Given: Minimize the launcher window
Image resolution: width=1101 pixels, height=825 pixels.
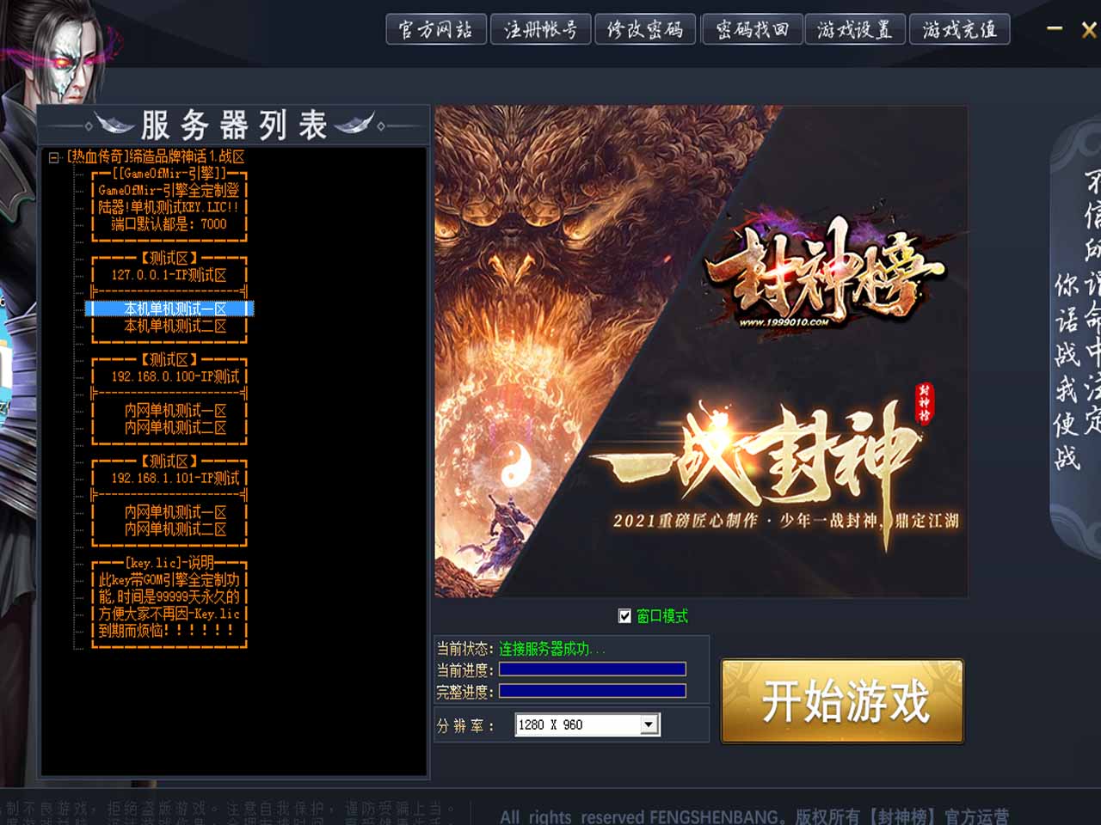Looking at the screenshot, I should coord(1055,29).
